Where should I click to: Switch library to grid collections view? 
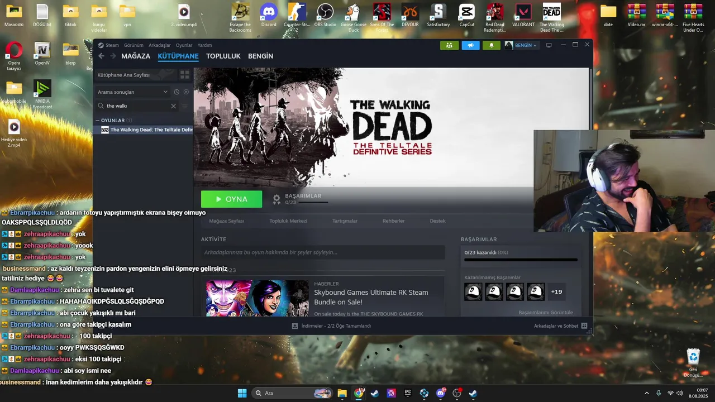click(185, 75)
